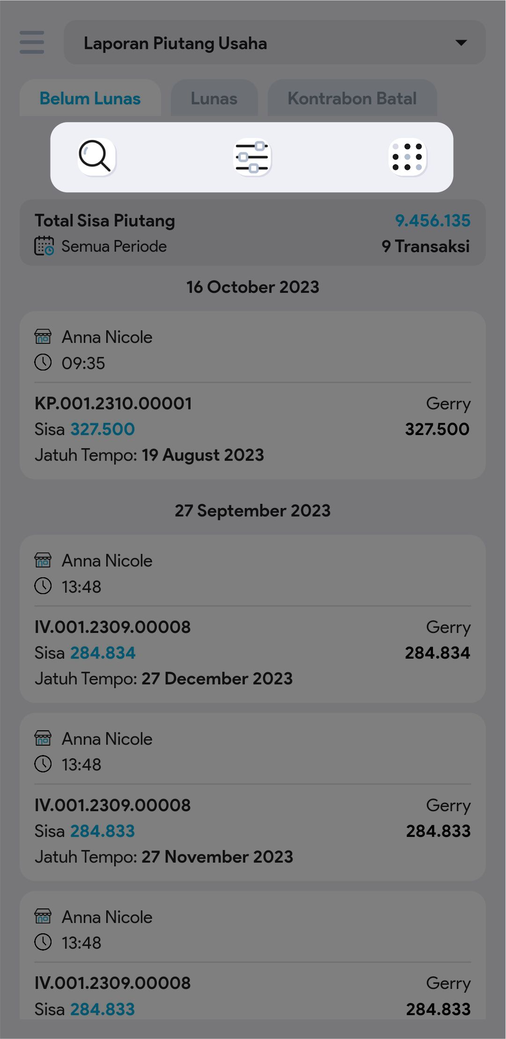Open invoice KP.001.2310.00001
The width and height of the screenshot is (506, 1039).
(x=113, y=403)
